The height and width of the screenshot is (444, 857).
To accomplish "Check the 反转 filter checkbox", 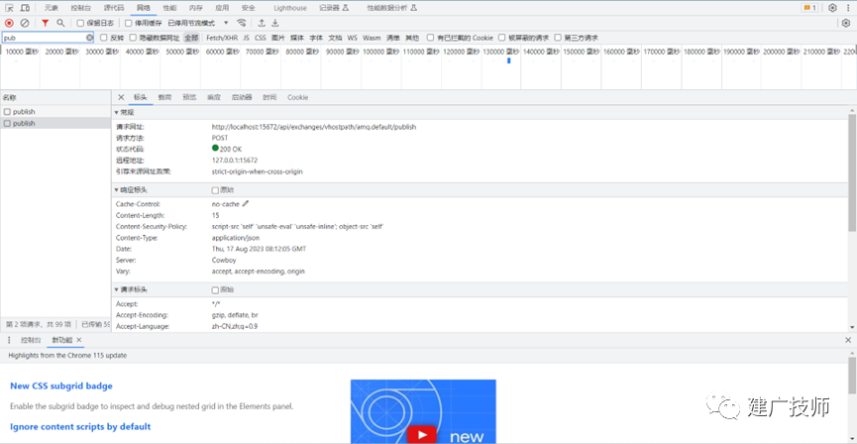I will [104, 38].
